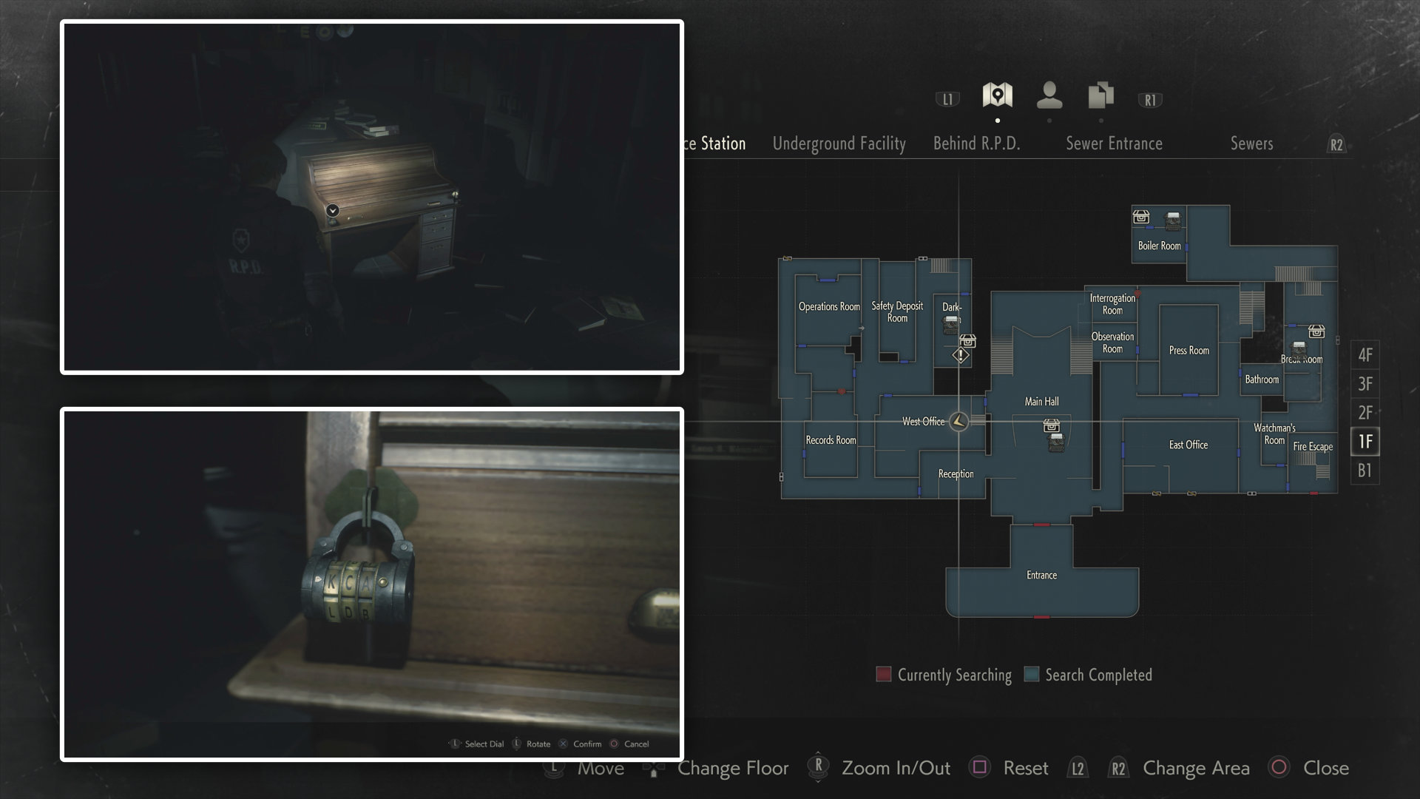The height and width of the screenshot is (799, 1420).
Task: Switch to Underground Facility area tab
Action: (838, 144)
